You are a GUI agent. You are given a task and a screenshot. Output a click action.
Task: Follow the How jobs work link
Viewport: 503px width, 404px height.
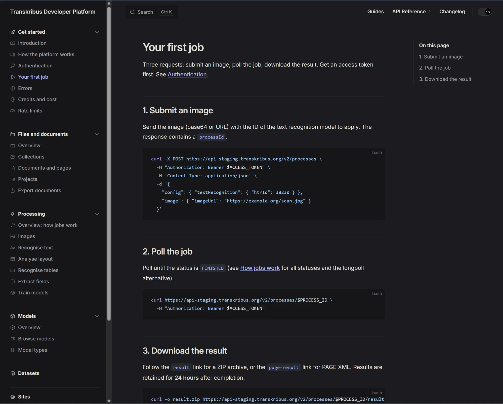pyautogui.click(x=260, y=268)
